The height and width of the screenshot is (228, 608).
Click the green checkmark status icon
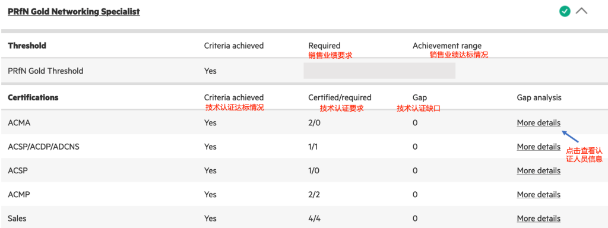pyautogui.click(x=565, y=12)
